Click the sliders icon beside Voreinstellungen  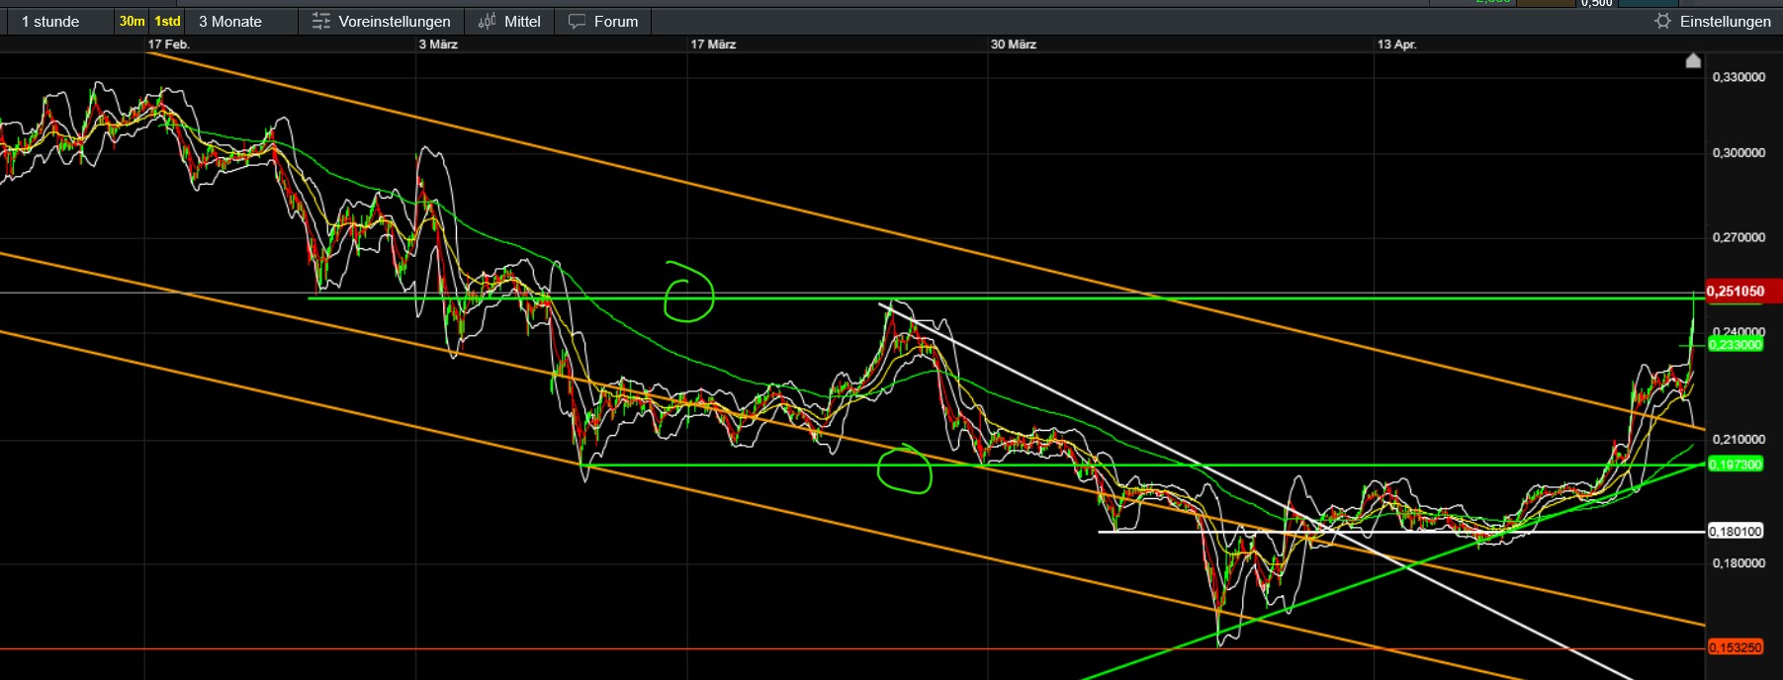[x=320, y=21]
